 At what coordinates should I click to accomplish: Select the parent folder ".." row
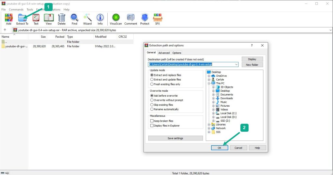67,42
